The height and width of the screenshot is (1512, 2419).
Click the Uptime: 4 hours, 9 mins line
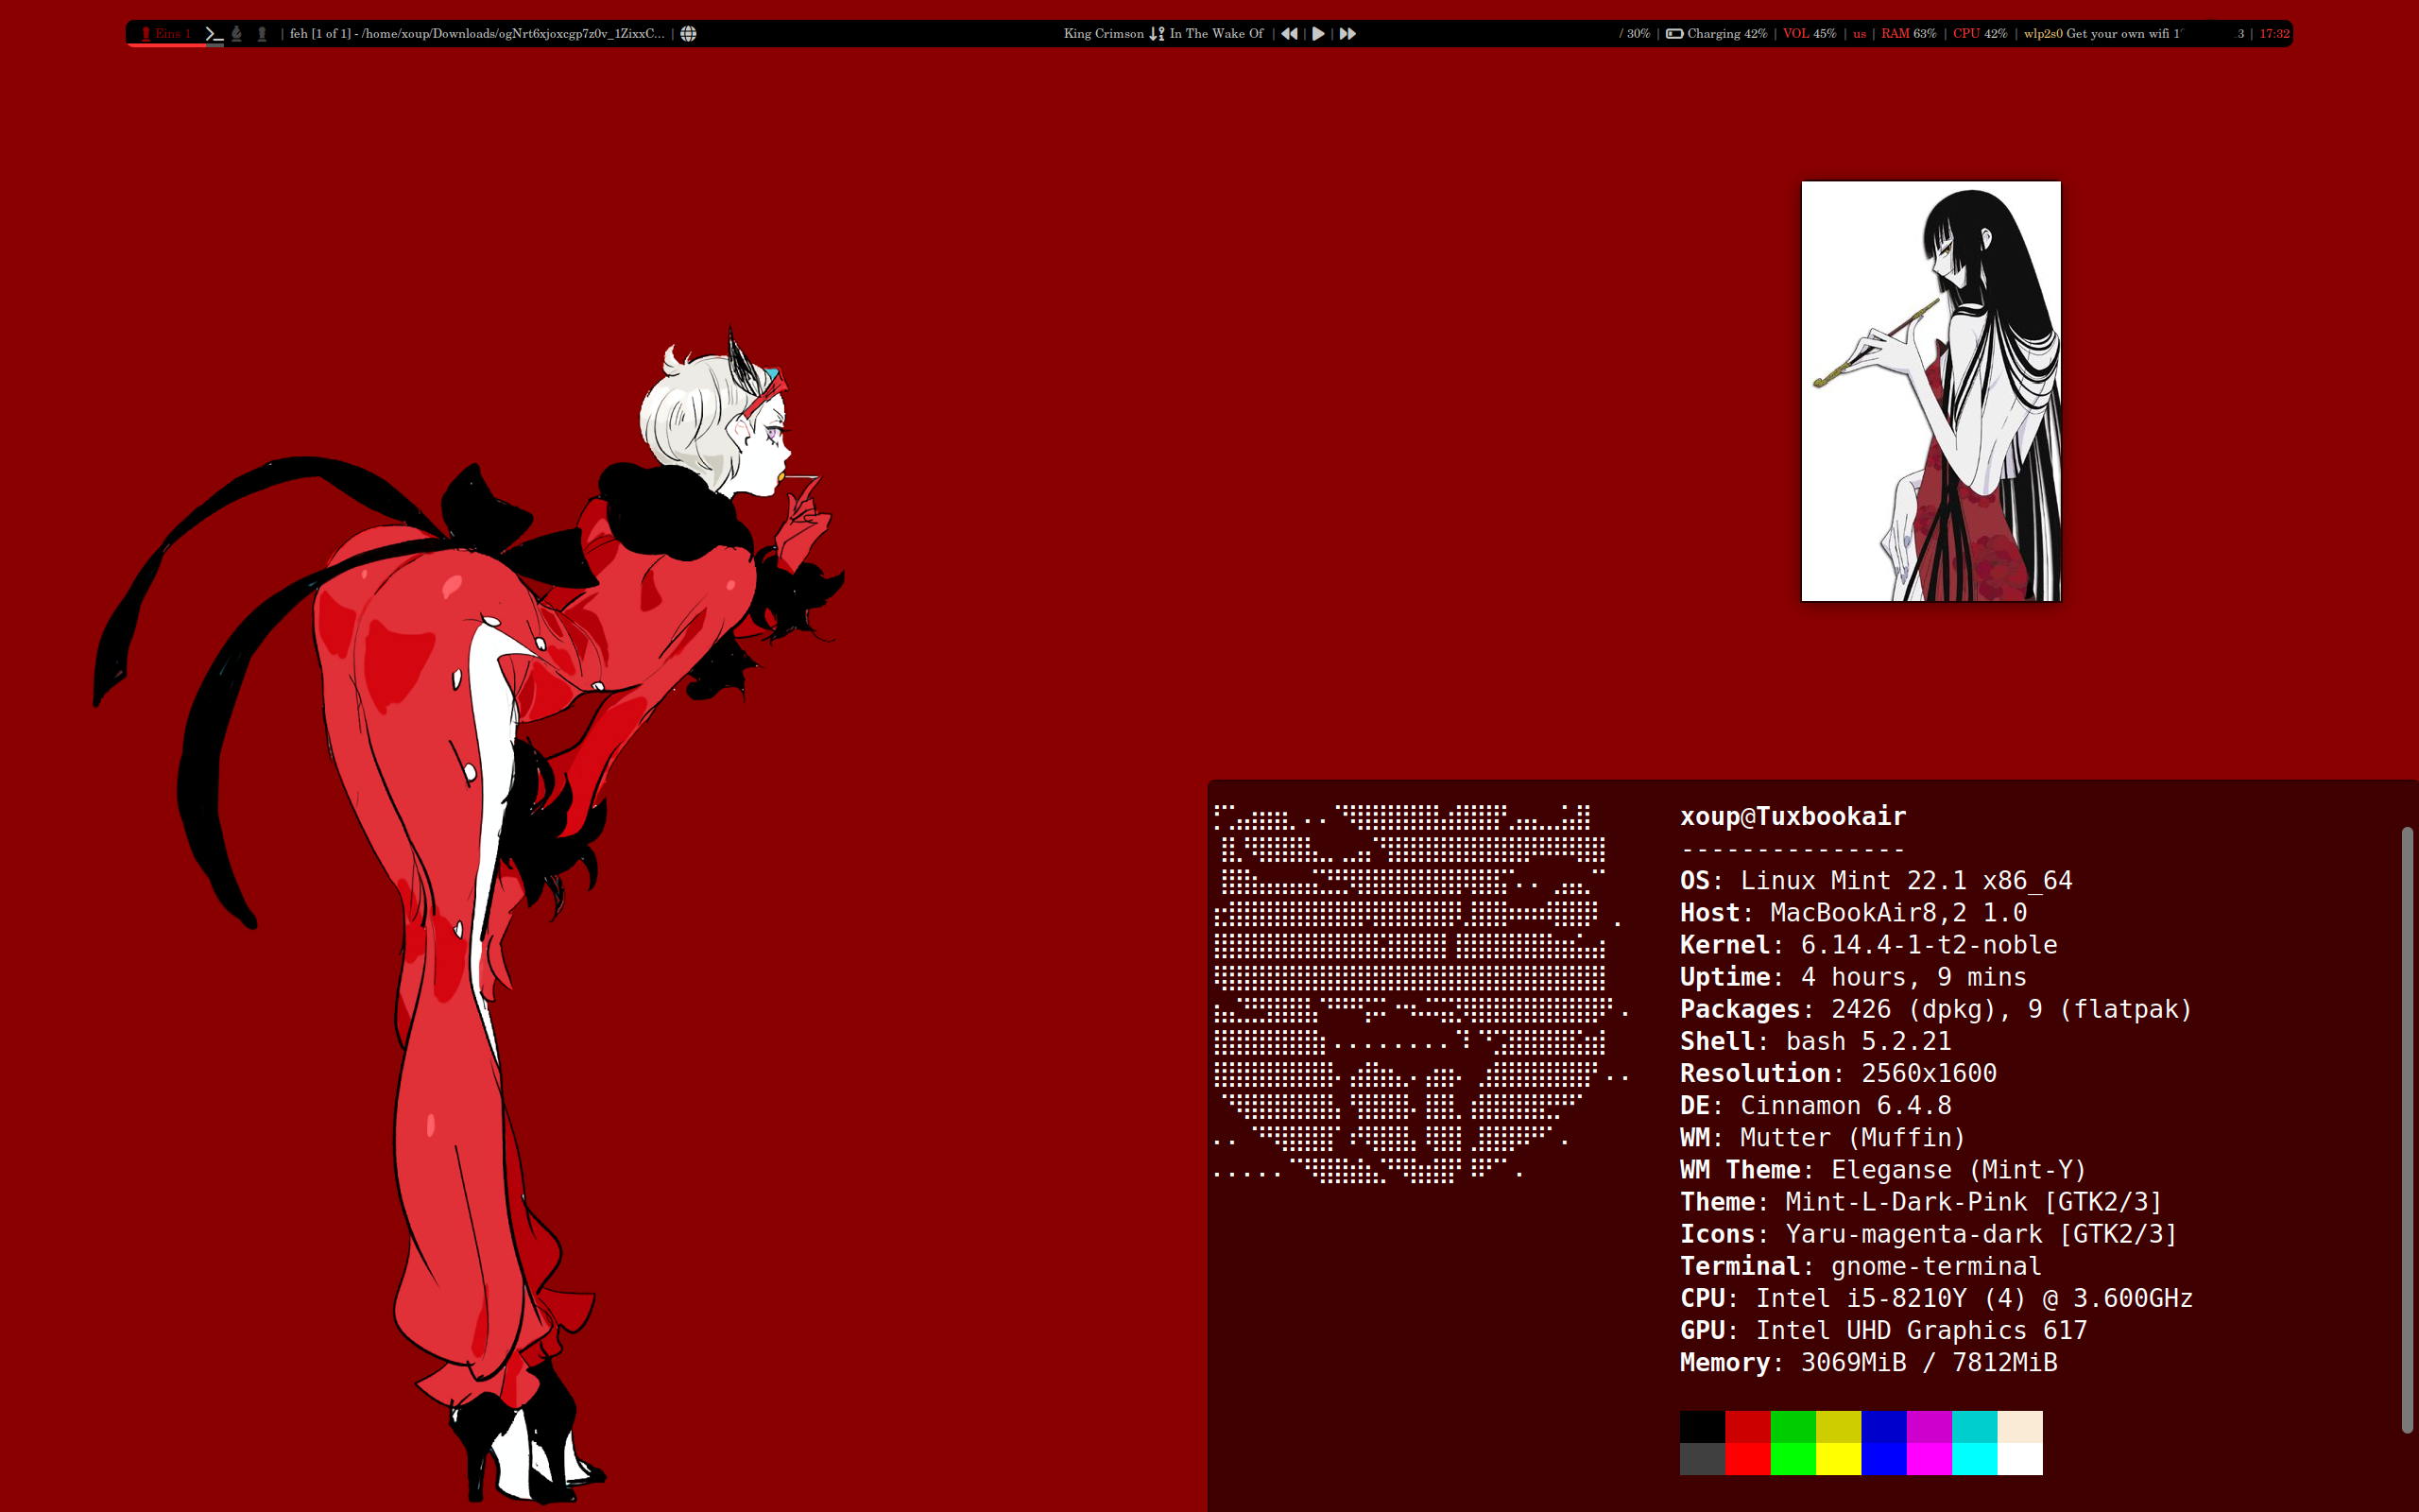(x=1853, y=976)
